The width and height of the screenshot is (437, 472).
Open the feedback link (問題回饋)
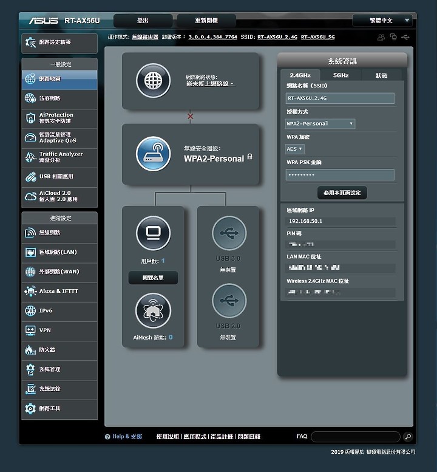click(249, 437)
